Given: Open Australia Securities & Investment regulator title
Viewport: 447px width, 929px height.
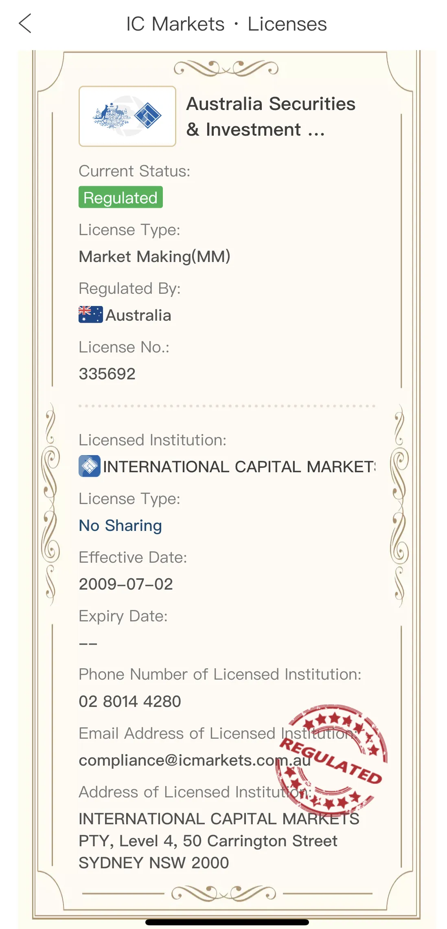Looking at the screenshot, I should [271, 117].
